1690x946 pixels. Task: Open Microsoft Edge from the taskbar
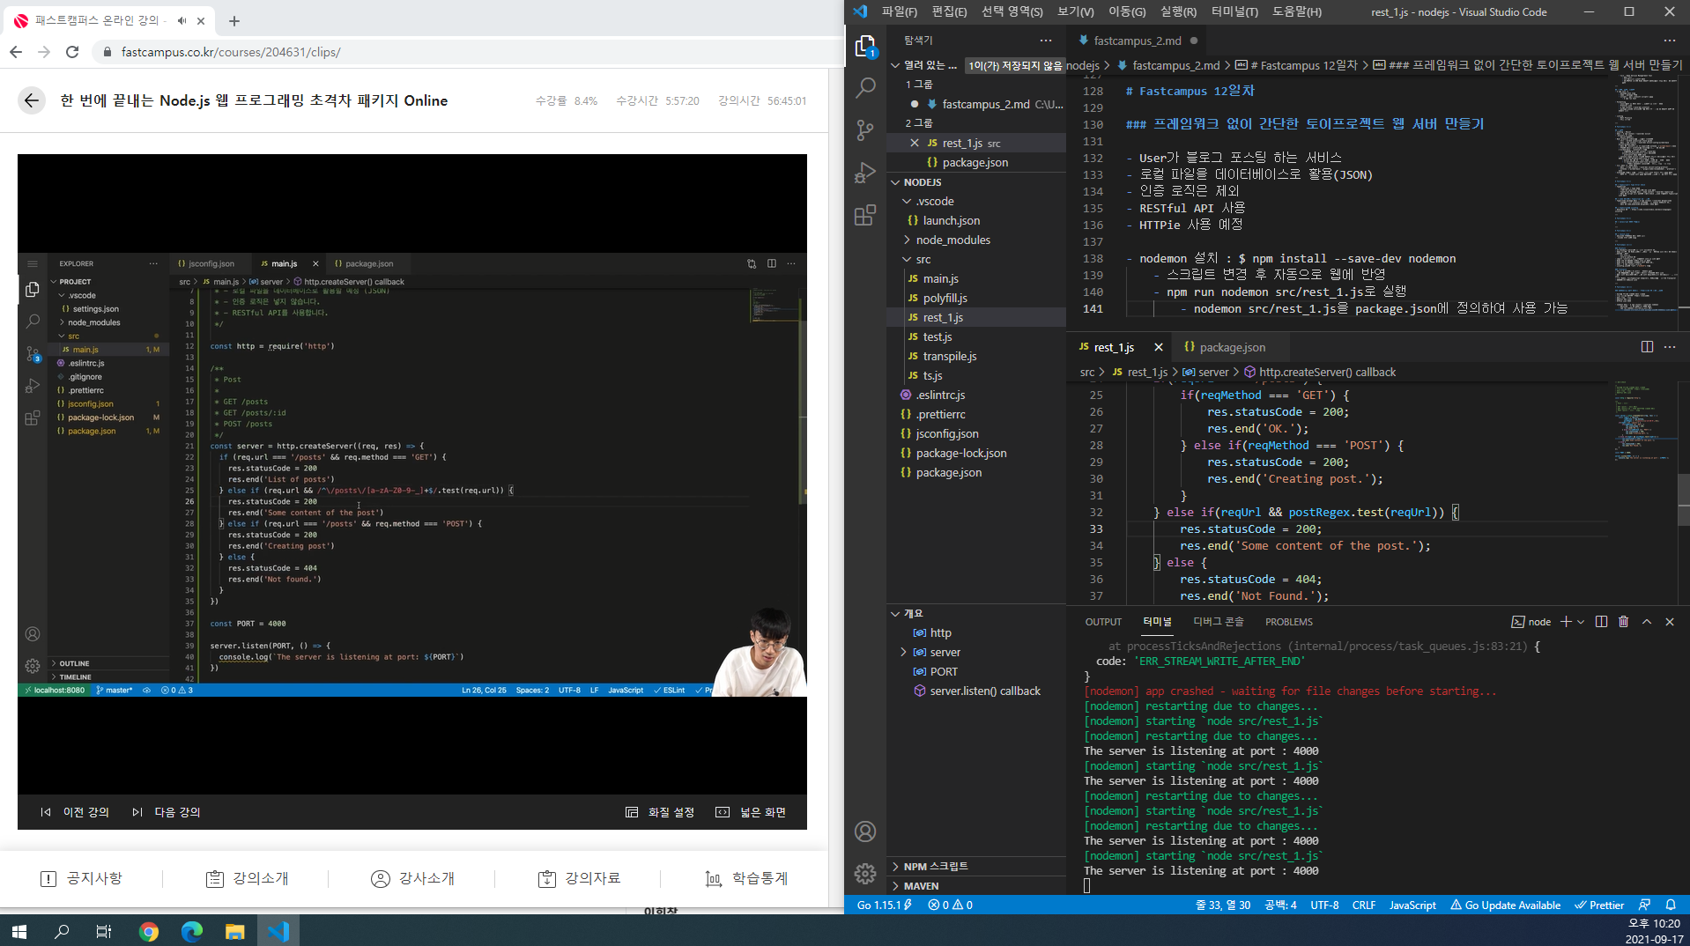coord(191,931)
